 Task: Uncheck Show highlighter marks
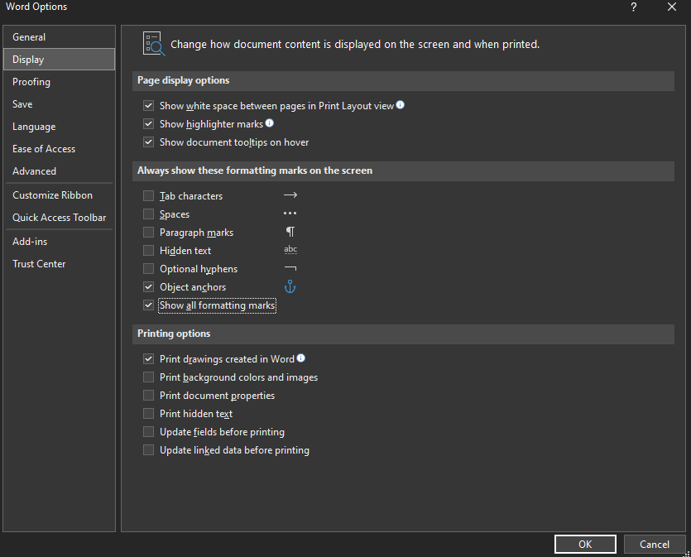(148, 124)
